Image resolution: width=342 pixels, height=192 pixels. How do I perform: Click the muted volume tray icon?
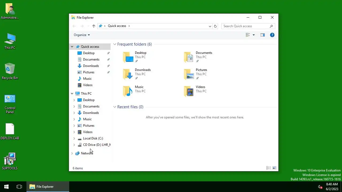pos(320,187)
